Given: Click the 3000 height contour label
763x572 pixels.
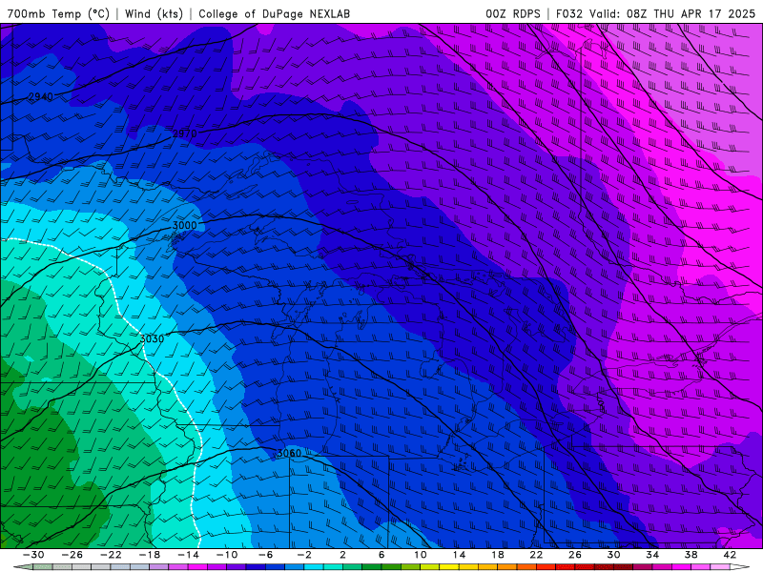Looking at the screenshot, I should 185,225.
